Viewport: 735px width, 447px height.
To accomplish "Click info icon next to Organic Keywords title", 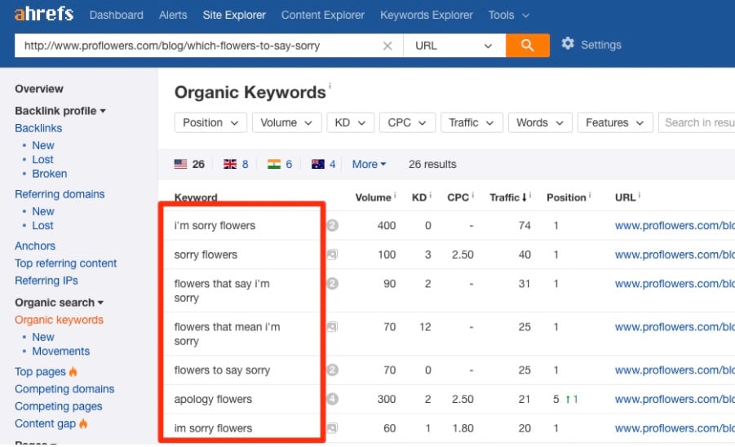I will (x=330, y=86).
